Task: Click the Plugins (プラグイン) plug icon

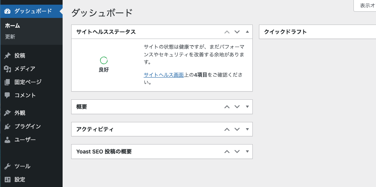Action: point(7,127)
